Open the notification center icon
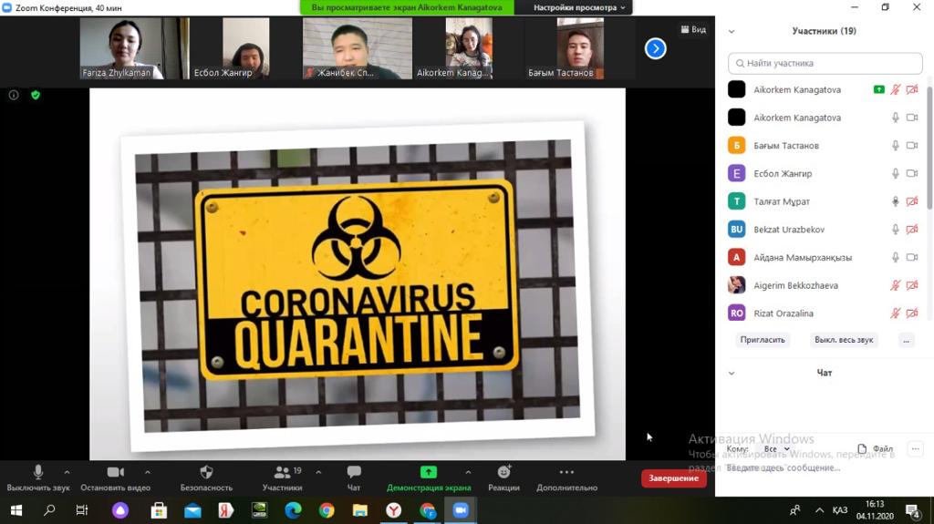 [x=912, y=511]
